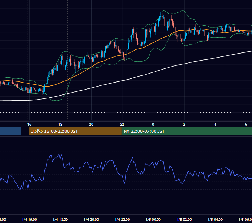Click the NY 22:00-07:00 JST session bar
252x223 pixels.
pyautogui.click(x=186, y=131)
